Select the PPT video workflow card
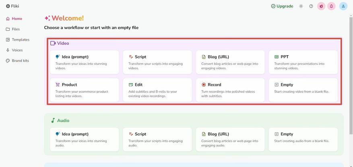 tap(303, 62)
